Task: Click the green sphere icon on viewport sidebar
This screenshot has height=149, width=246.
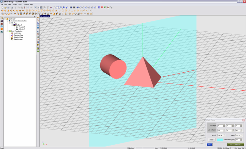Action: point(38,51)
